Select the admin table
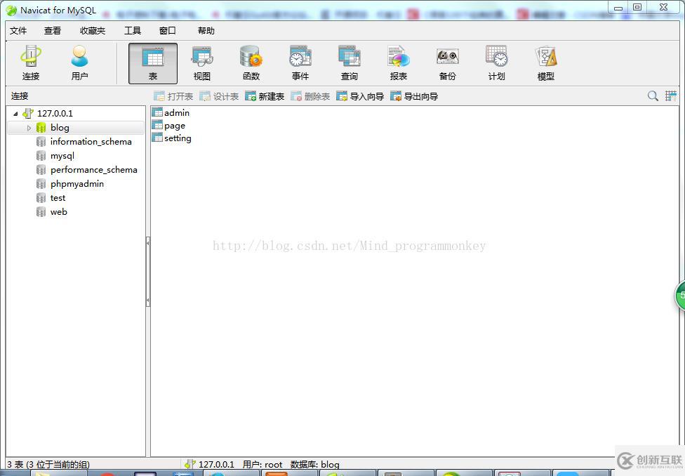Viewport: 685px width, 476px height. [175, 112]
